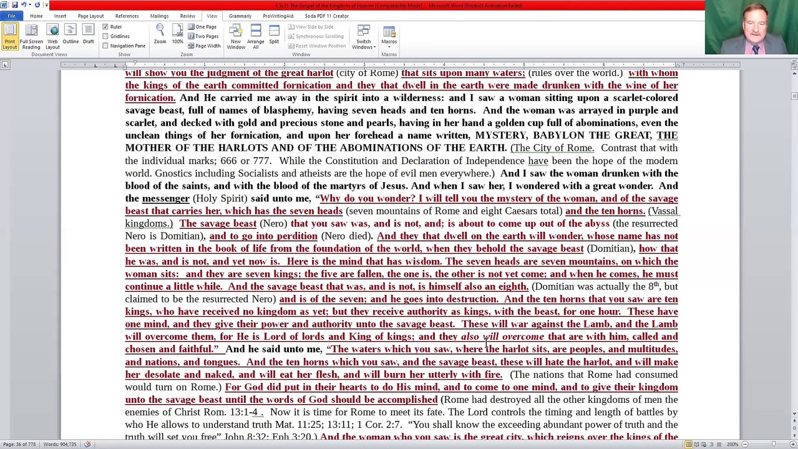
Task: Click the tab selector at ruler corner
Action: (5, 65)
